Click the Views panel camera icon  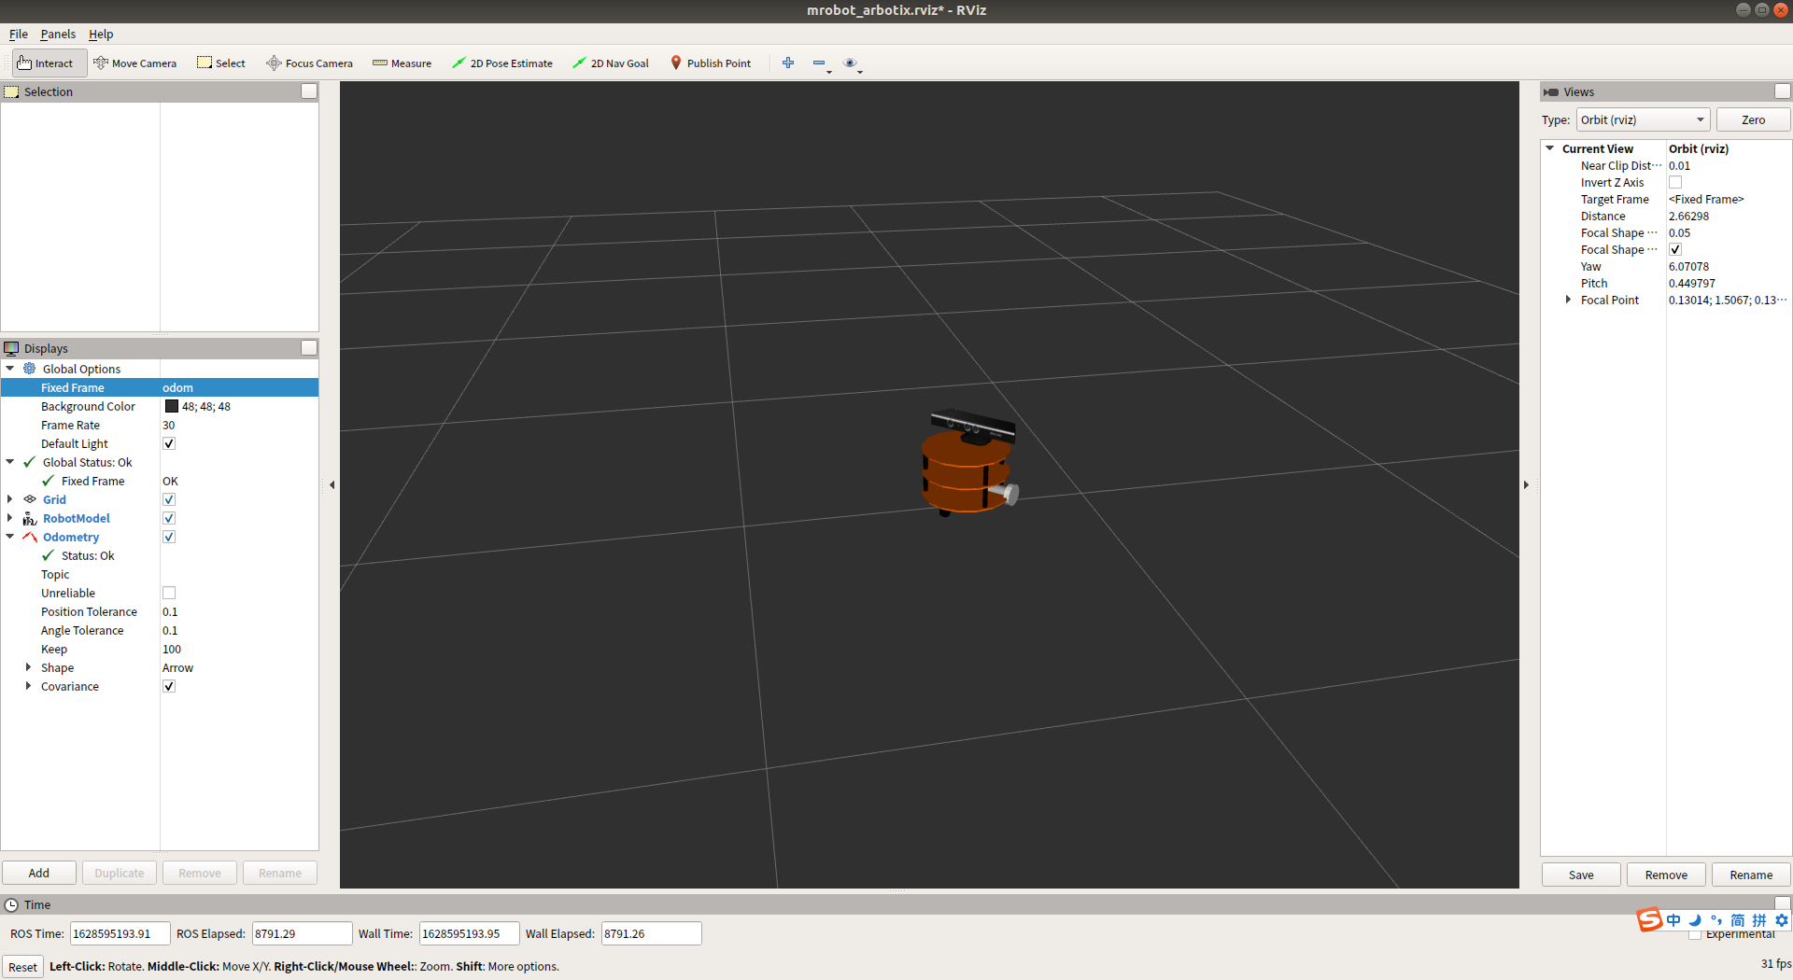1551,91
